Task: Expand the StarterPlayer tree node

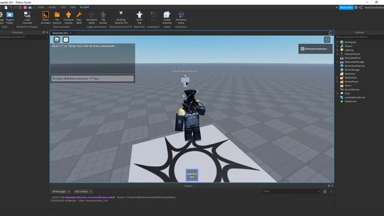Action: (337, 82)
